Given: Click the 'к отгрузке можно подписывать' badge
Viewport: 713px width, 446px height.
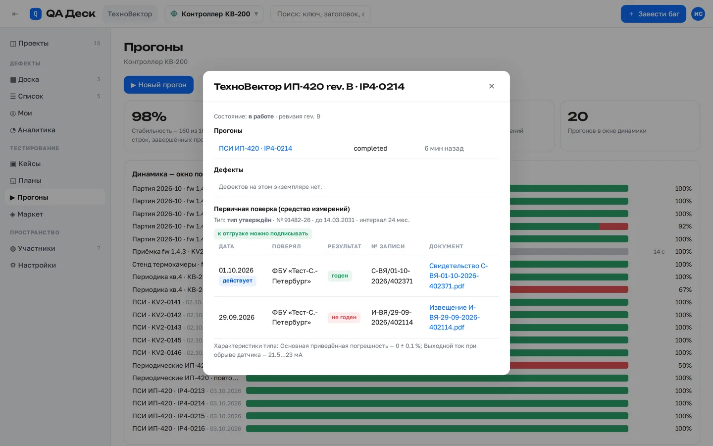Looking at the screenshot, I should pyautogui.click(x=263, y=233).
